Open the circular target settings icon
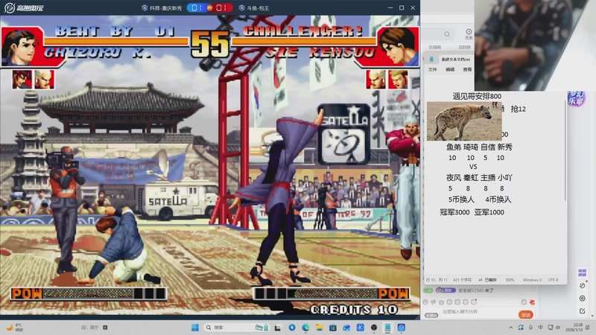 [582, 299]
